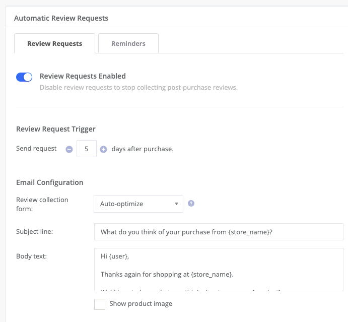
Task: Click the "Review collection form:" field label
Action: 42,204
